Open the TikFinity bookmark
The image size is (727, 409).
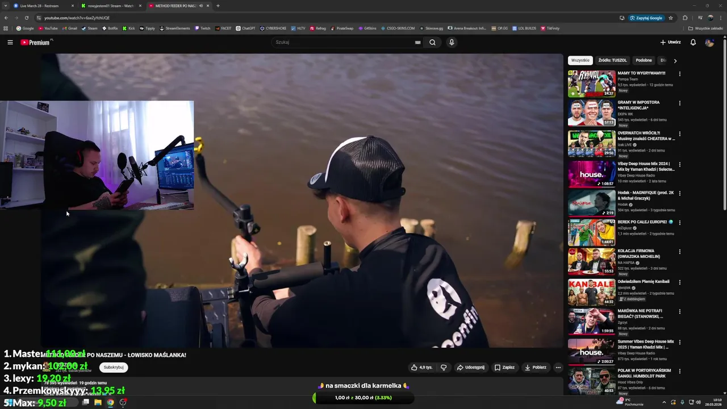pyautogui.click(x=550, y=28)
